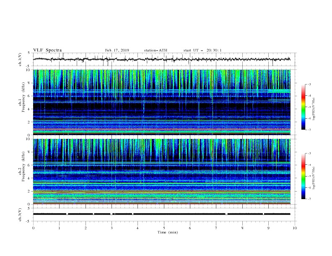
Task: Select the upper "log(PSD)(V²/Hz)" colorbar label
Action: (x=314, y=109)
